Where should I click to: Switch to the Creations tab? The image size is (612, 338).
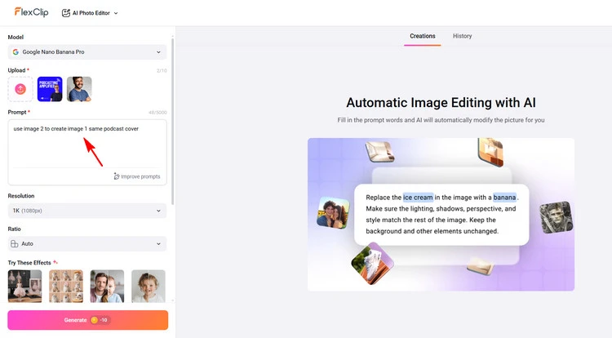click(x=423, y=36)
